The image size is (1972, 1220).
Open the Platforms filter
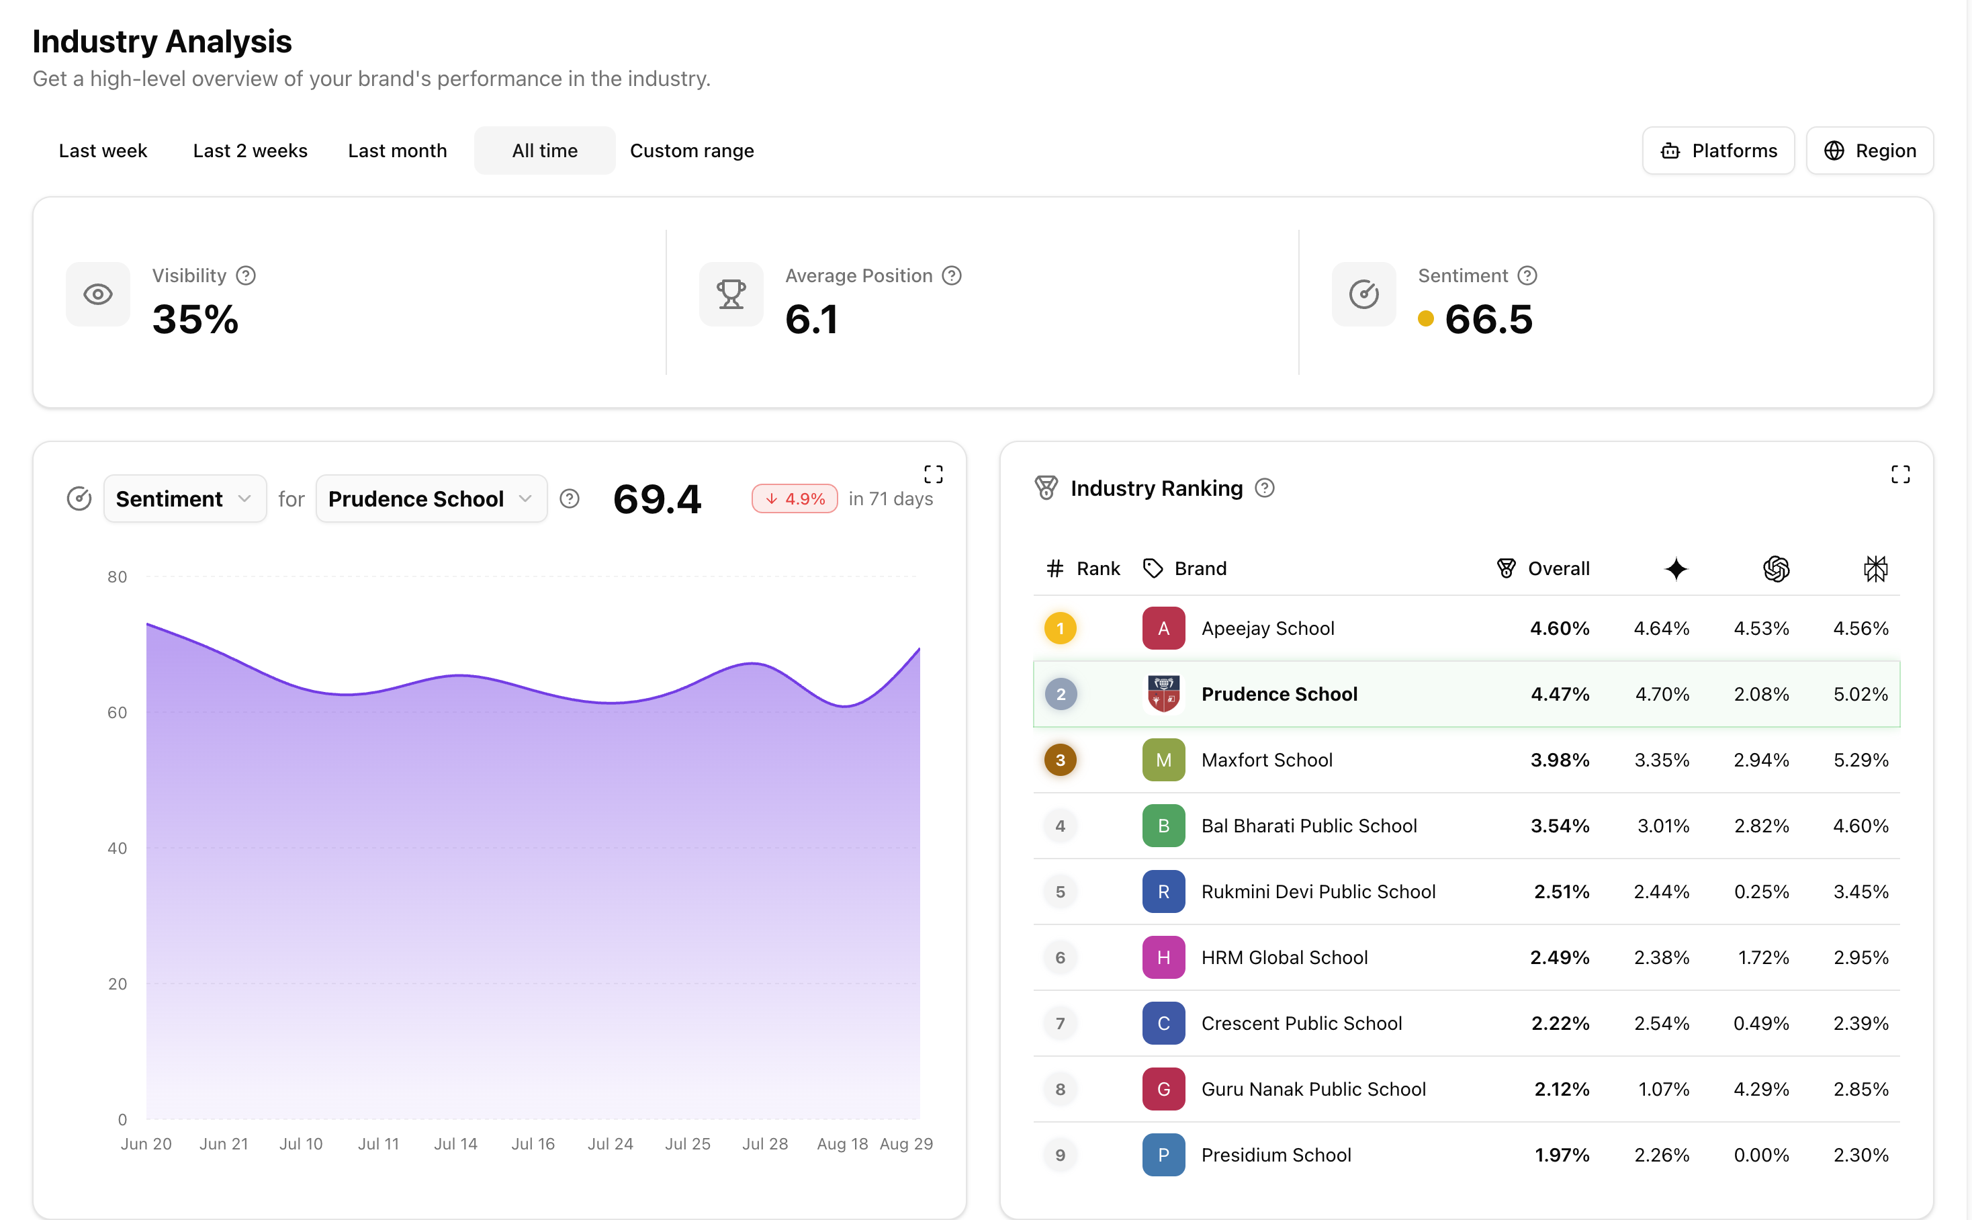[x=1718, y=151]
